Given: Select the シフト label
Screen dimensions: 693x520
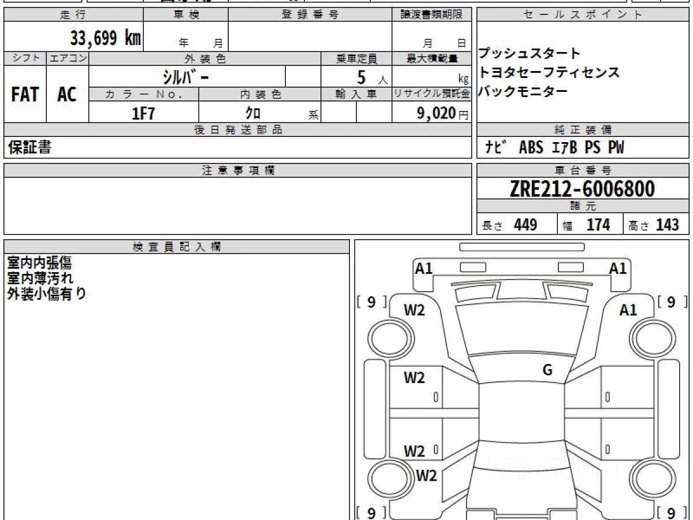Looking at the screenshot, I should (x=25, y=58).
